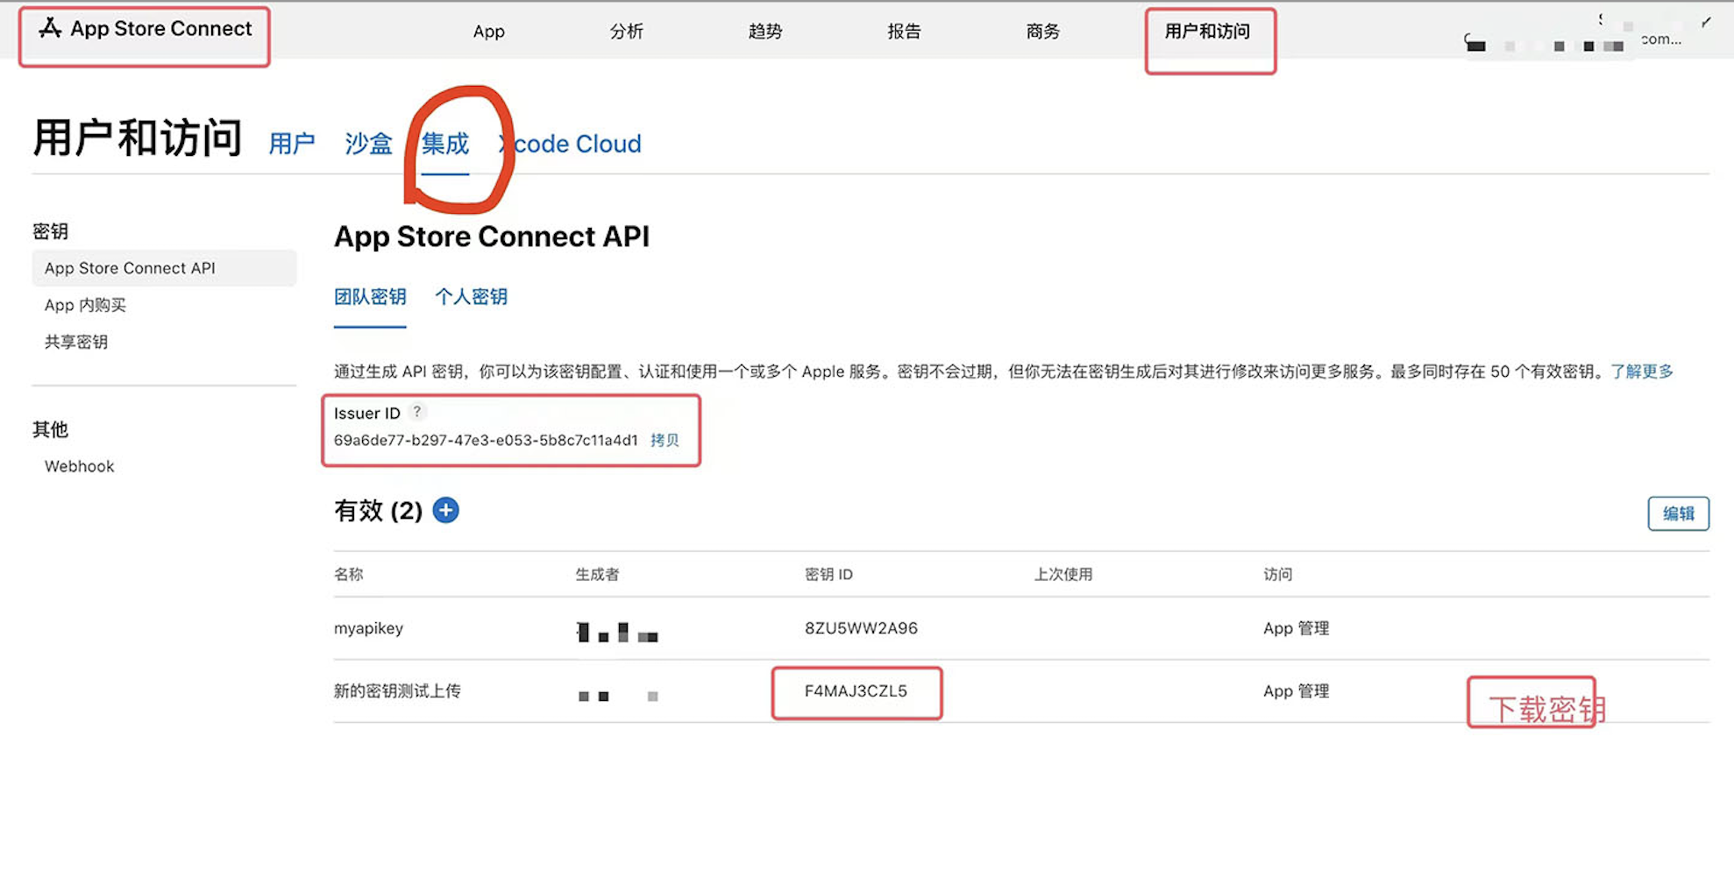The image size is (1734, 871).
Task: Switch to the 个人密钥 tab
Action: point(471,297)
